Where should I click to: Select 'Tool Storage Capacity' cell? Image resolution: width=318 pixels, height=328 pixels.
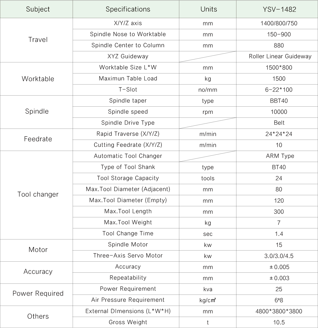point(126,178)
